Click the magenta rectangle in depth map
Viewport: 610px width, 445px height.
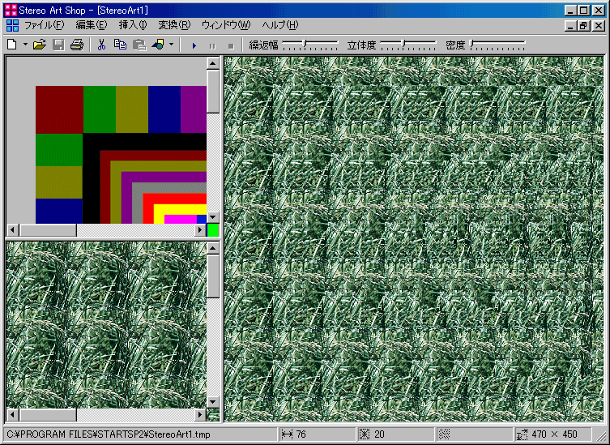[181, 219]
